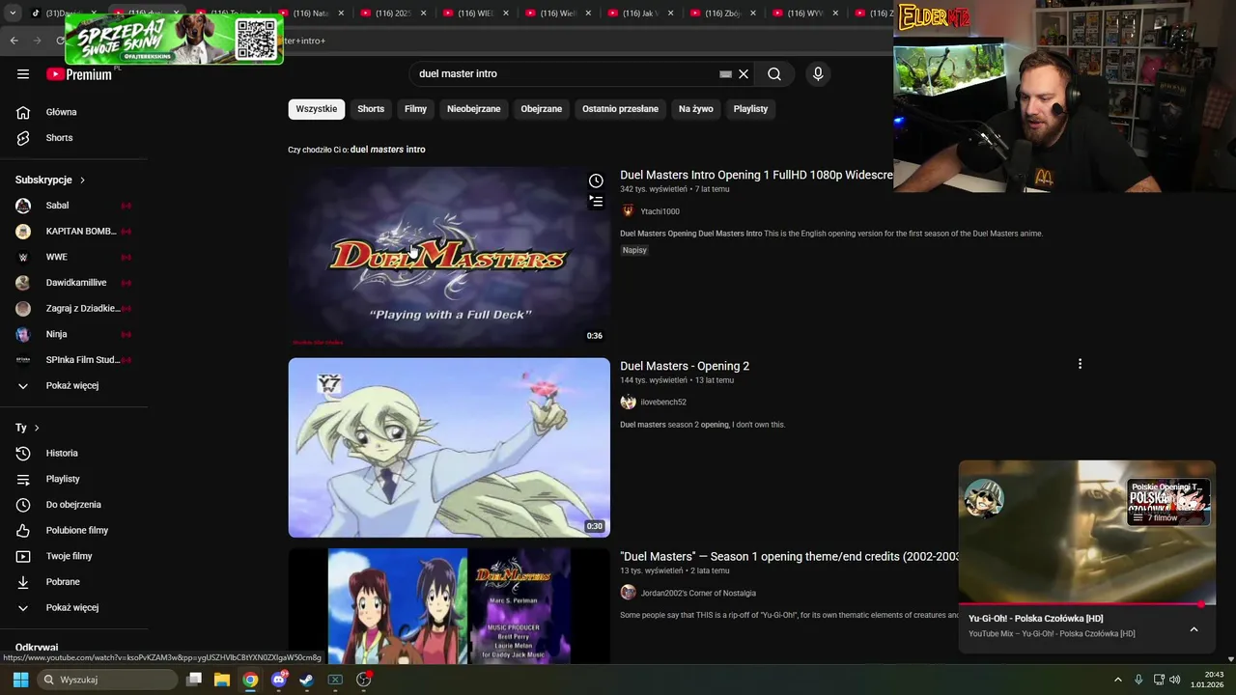Collapse the miniplayer with chevron arrow
This screenshot has height=695, width=1236.
1194,629
